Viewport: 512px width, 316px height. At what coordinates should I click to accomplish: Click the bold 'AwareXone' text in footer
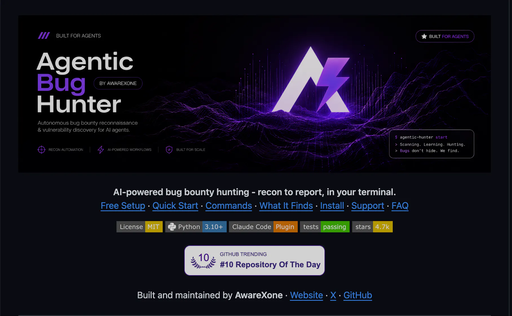pos(259,295)
